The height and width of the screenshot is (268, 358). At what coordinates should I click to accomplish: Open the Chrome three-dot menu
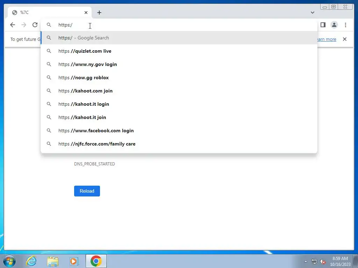pyautogui.click(x=345, y=25)
